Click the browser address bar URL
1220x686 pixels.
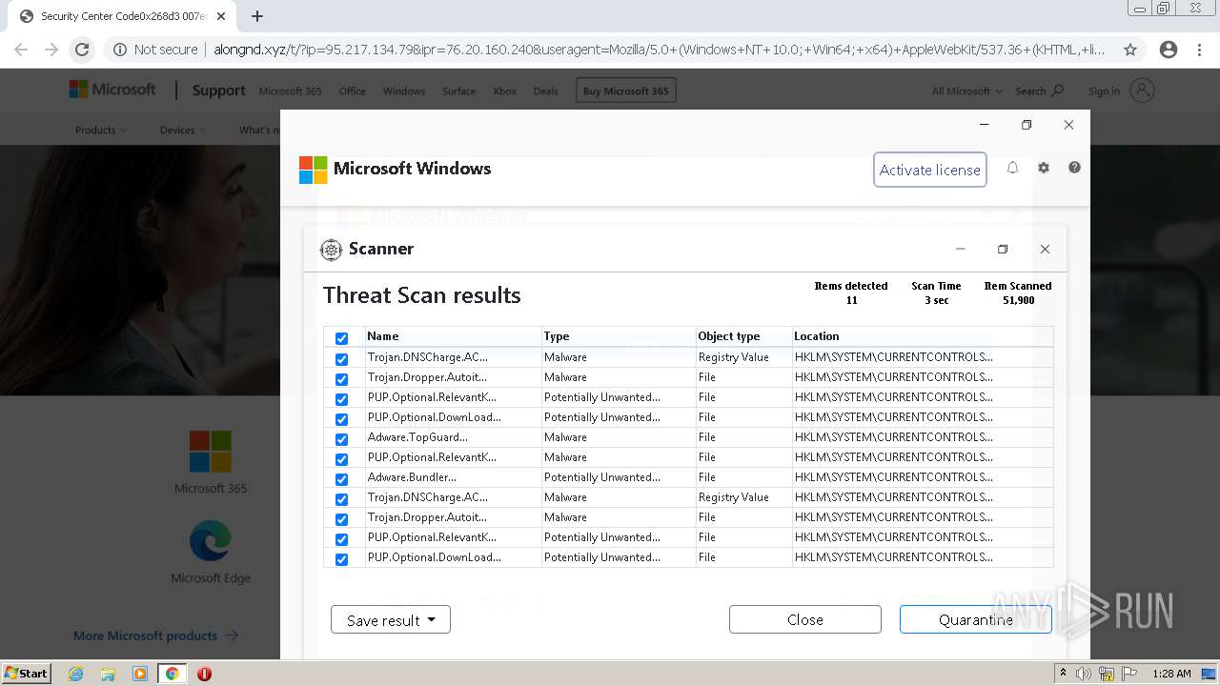tap(659, 50)
